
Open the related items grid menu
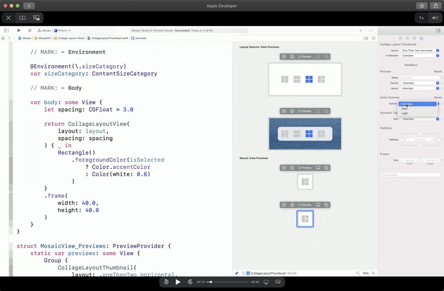pyautogui.click(x=3, y=38)
